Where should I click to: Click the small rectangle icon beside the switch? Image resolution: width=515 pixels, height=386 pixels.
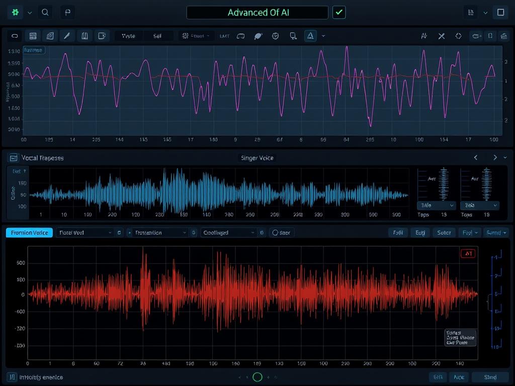click(x=490, y=36)
